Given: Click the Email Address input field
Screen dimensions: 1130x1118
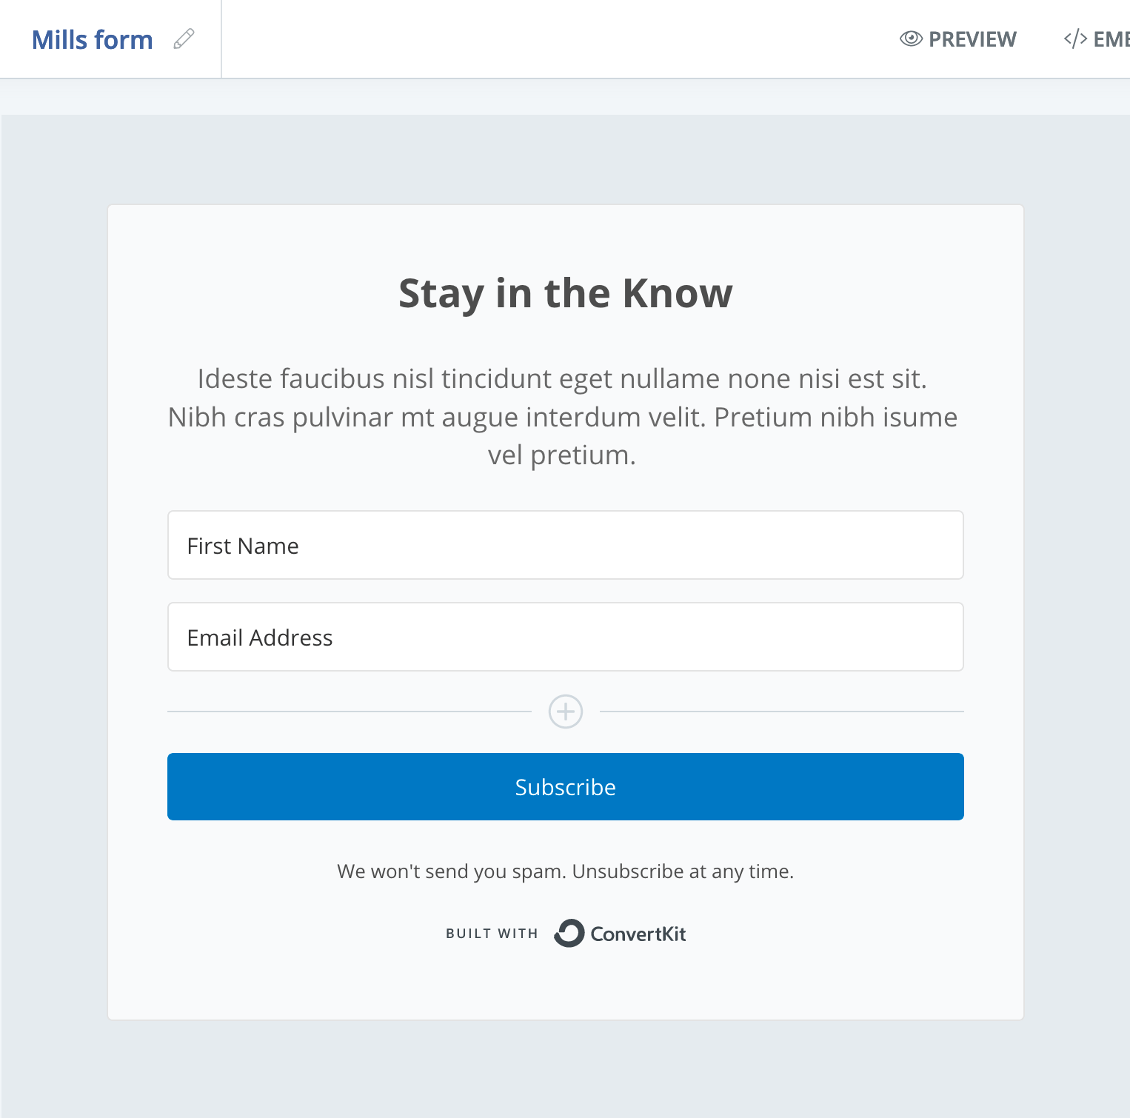Looking at the screenshot, I should pyautogui.click(x=566, y=637).
